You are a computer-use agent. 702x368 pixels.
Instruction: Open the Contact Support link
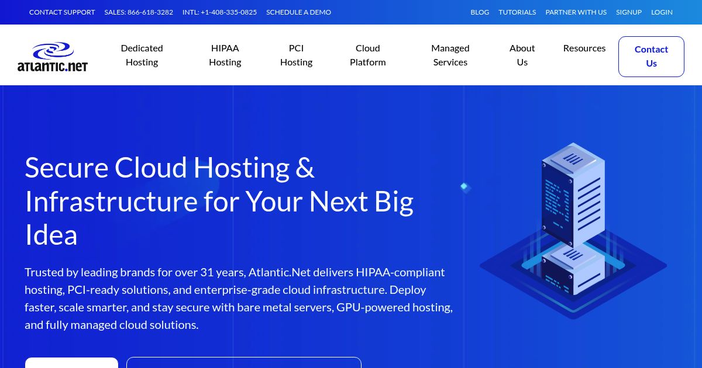pyautogui.click(x=62, y=12)
